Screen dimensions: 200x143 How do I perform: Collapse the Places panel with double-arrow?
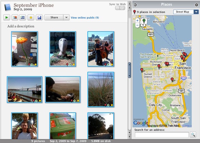click(135, 5)
